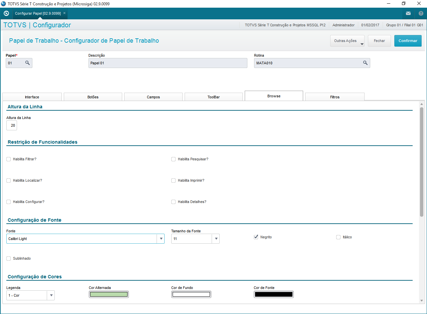
Task: Enable Habilita Configurar checkbox
Action: (9, 202)
